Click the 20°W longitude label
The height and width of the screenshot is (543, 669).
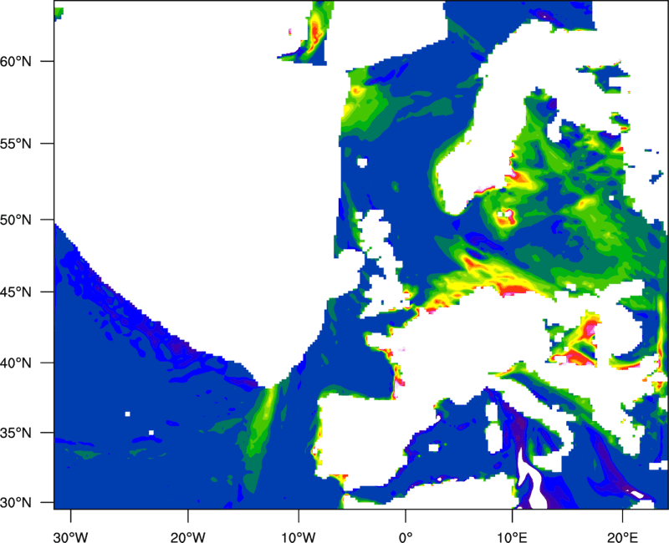187,537
